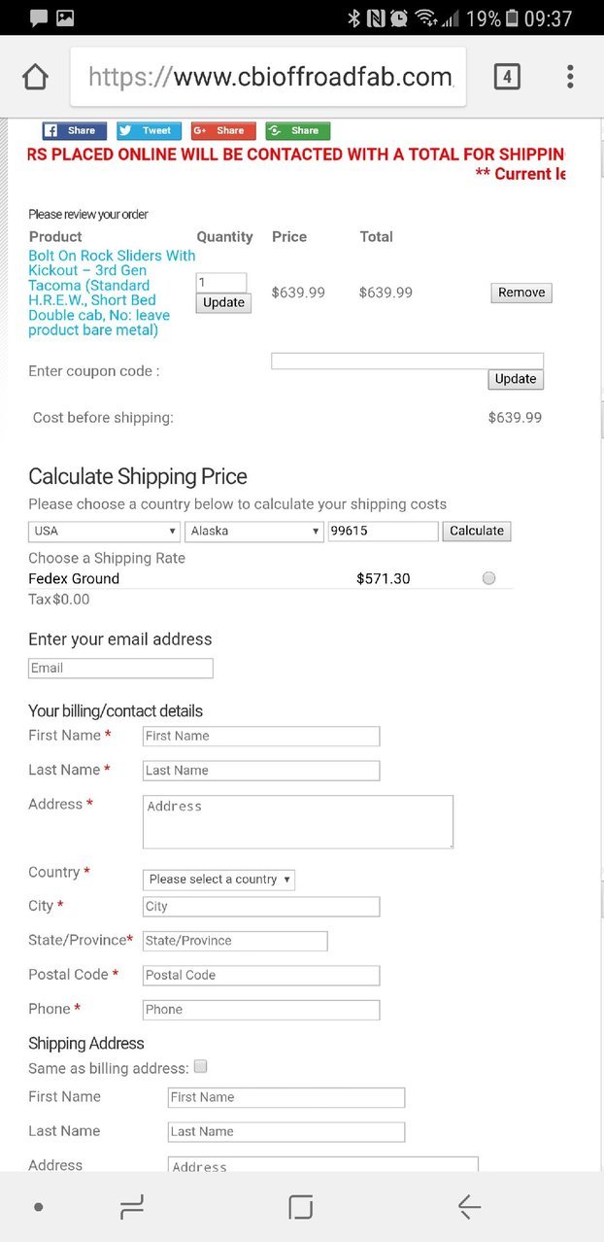Screen dimensions: 604x1242
Task: Open the tab switcher showing 4 tabs
Action: coord(507,77)
